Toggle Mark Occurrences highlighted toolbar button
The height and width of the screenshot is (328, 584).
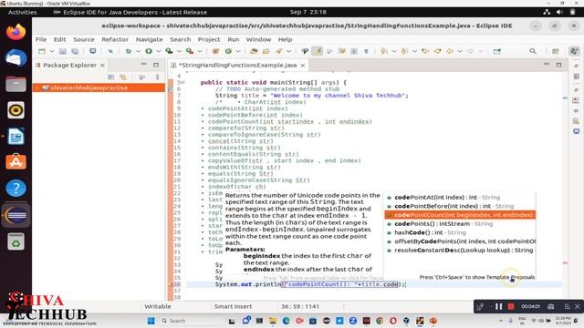tap(318, 51)
